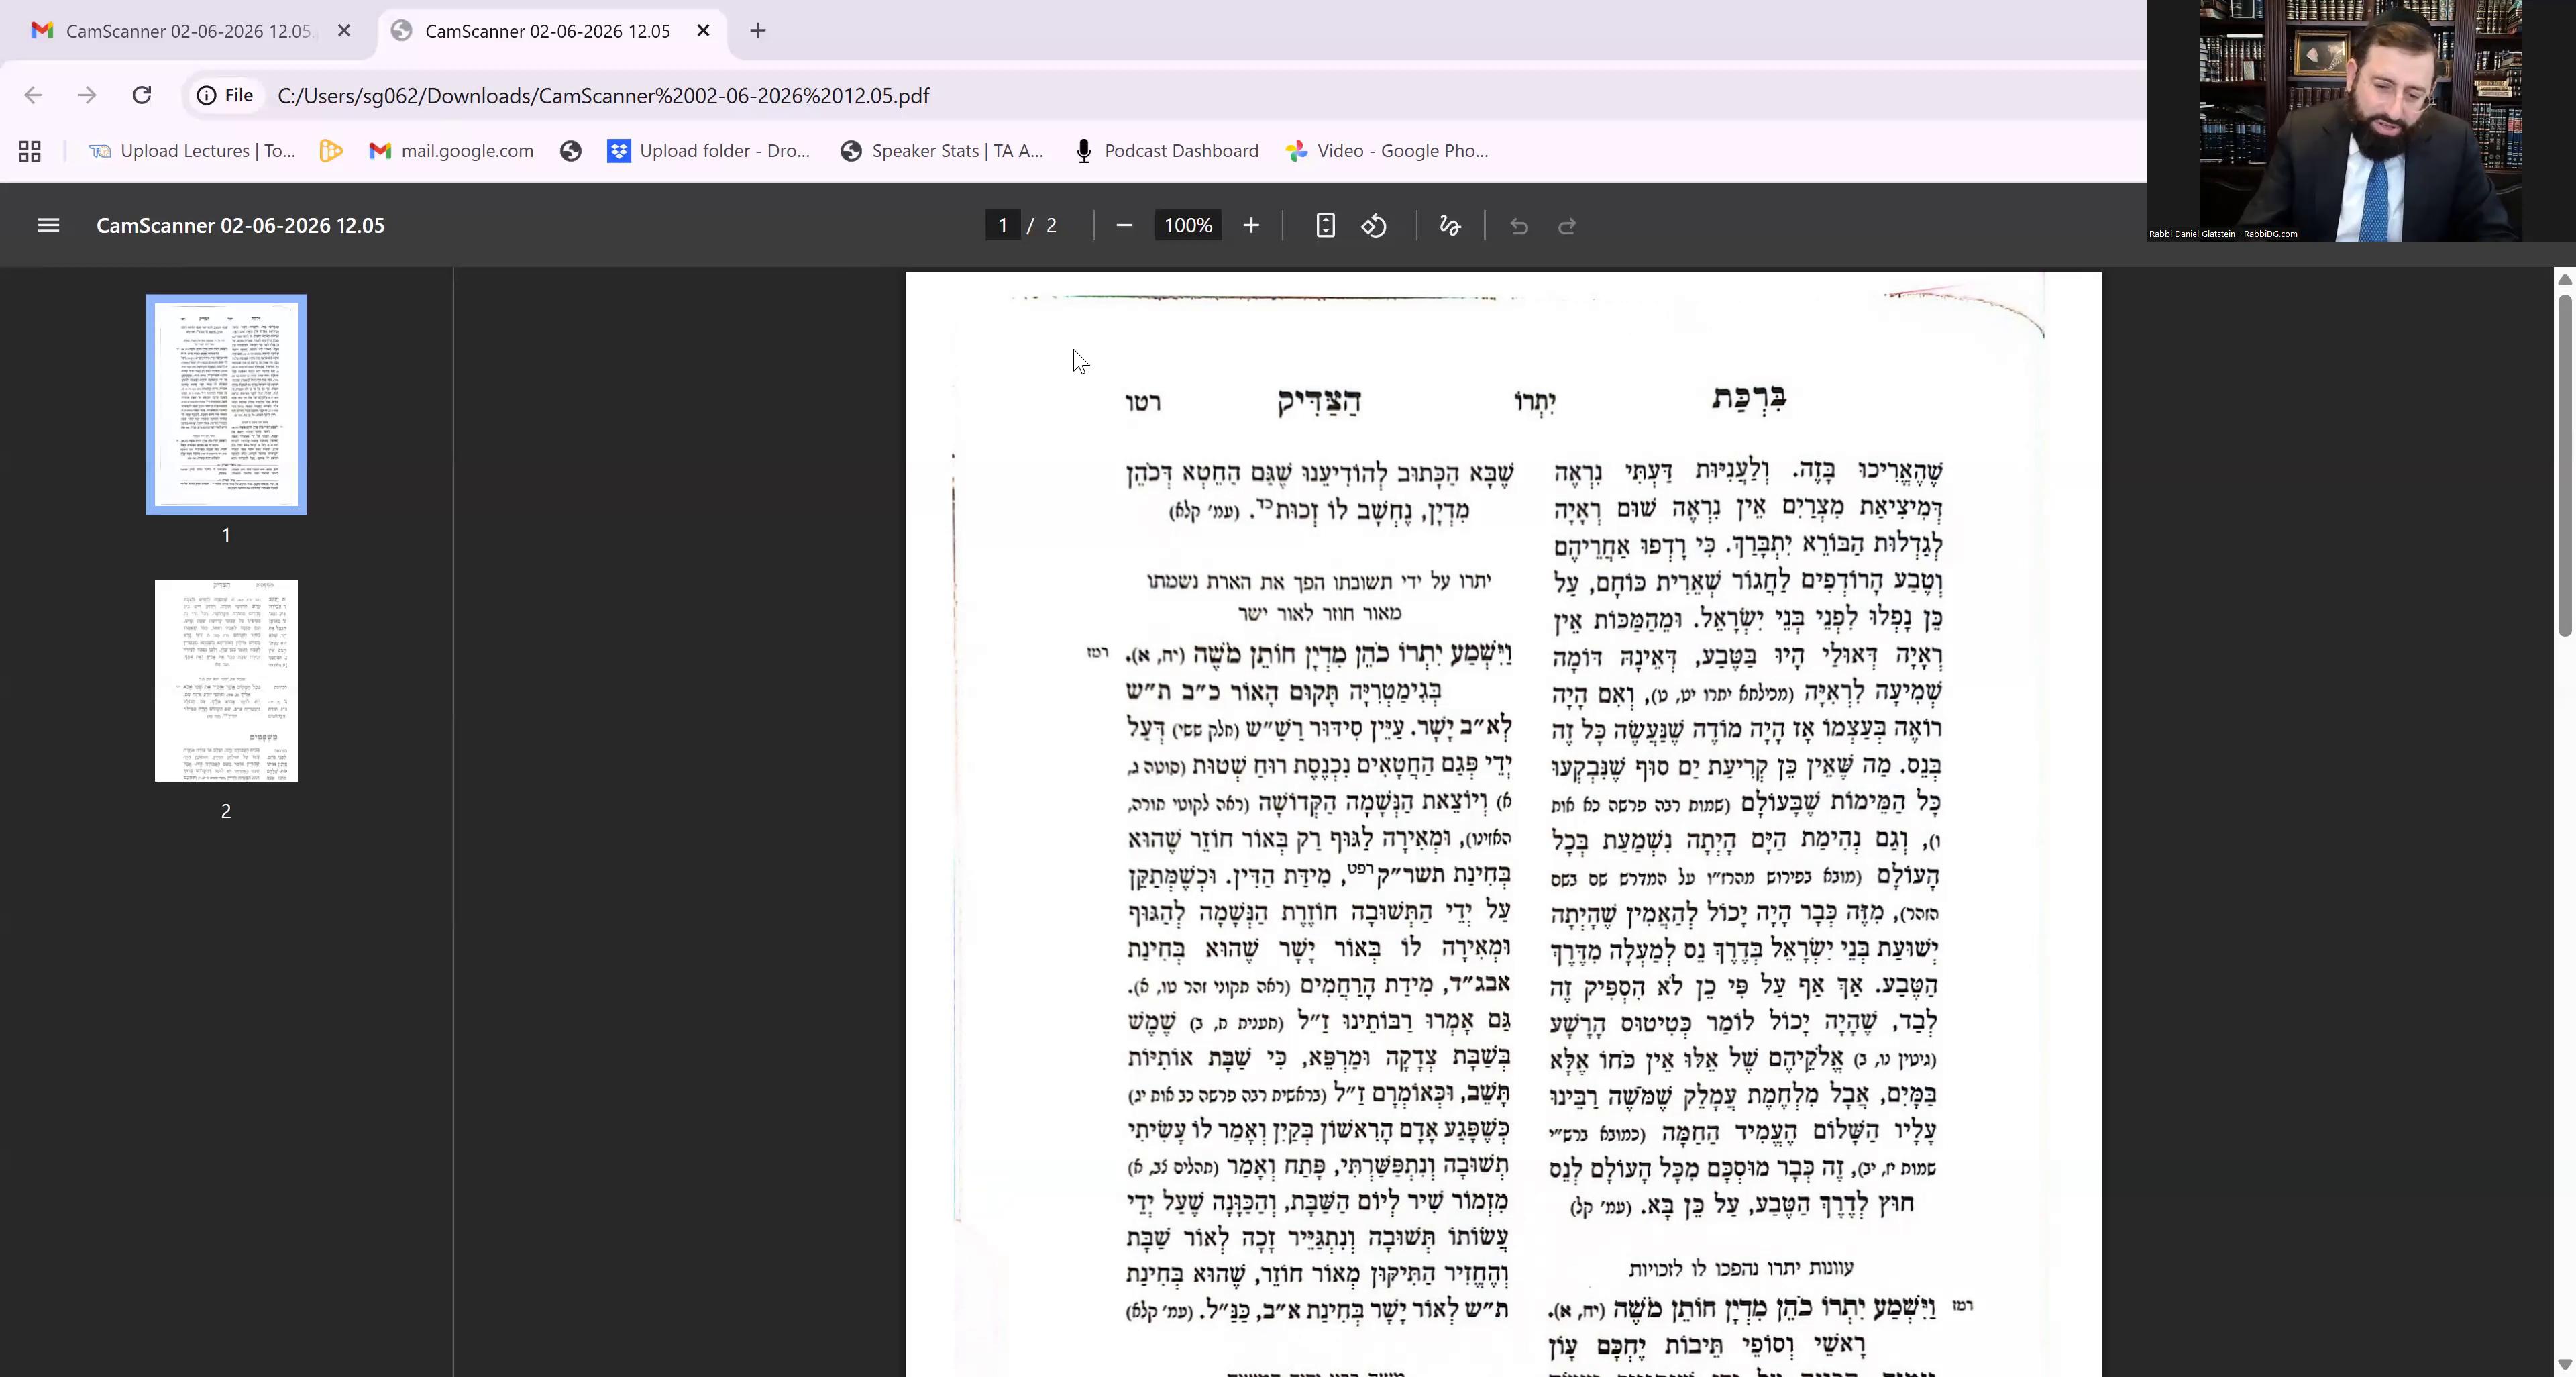
Task: Switch to the Gmail CamScanner tab
Action: 190,31
